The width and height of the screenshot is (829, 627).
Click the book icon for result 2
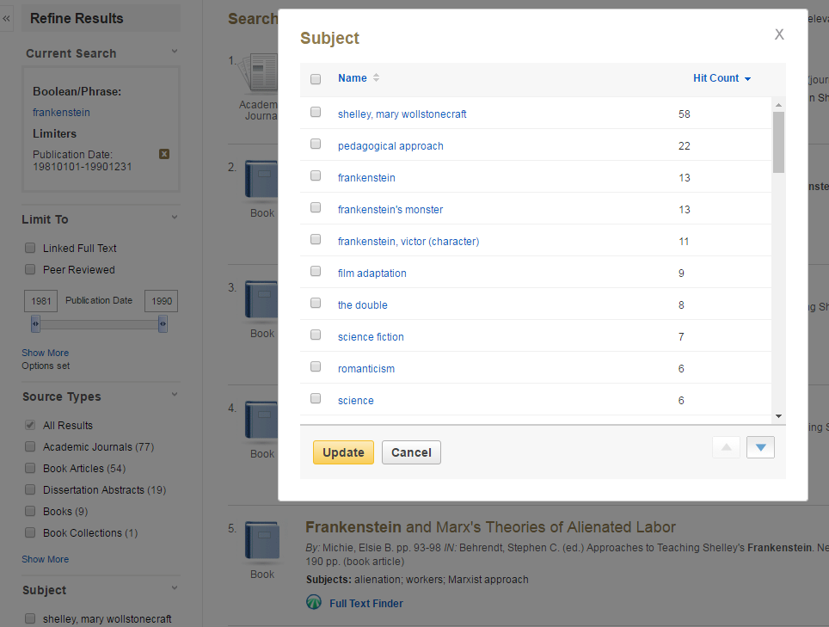coord(261,180)
